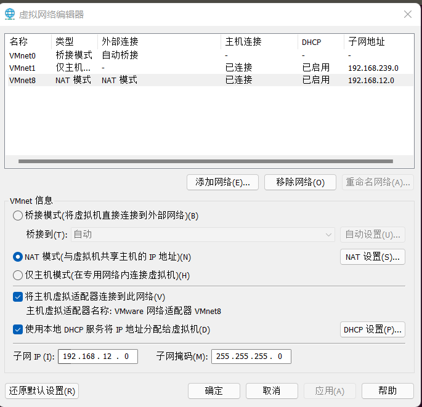This screenshot has height=407, width=422.
Task: Select the VMnet8 row
Action: 211,80
